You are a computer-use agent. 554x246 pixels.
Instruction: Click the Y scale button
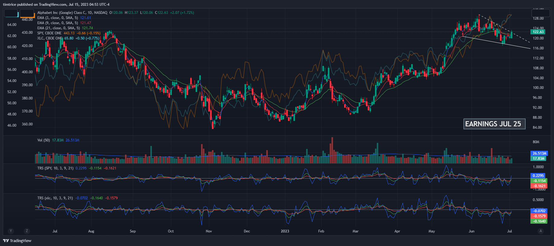pyautogui.click(x=11, y=231)
